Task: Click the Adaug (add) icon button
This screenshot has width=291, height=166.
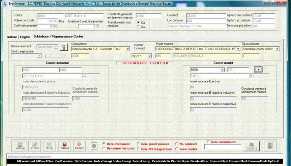Action: point(20,146)
